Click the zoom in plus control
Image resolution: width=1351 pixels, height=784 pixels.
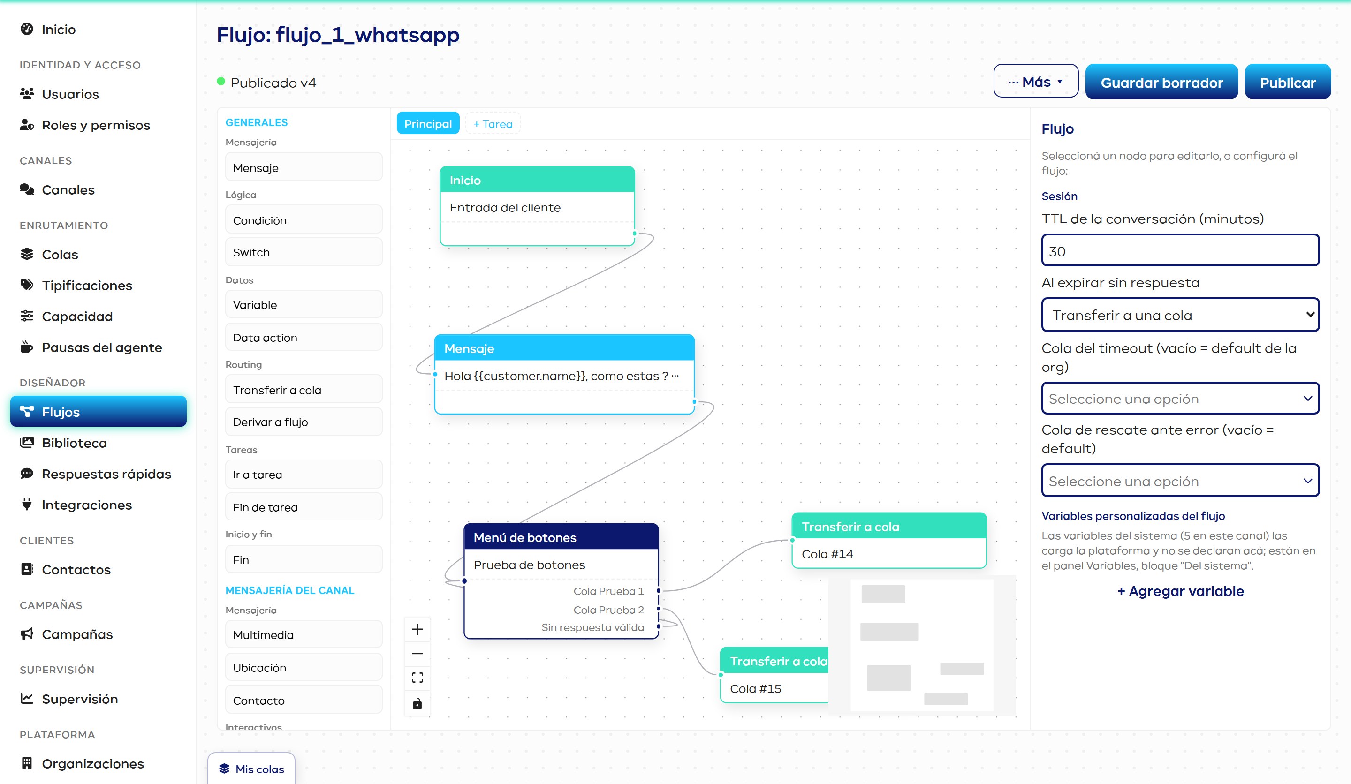click(x=417, y=629)
